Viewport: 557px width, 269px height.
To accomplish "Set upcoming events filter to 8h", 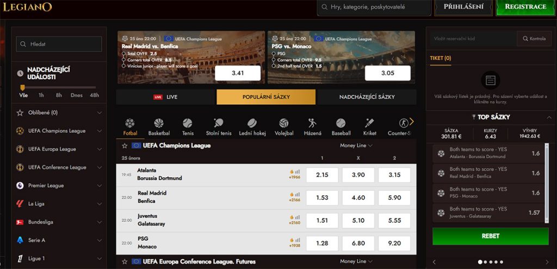I will [59, 95].
